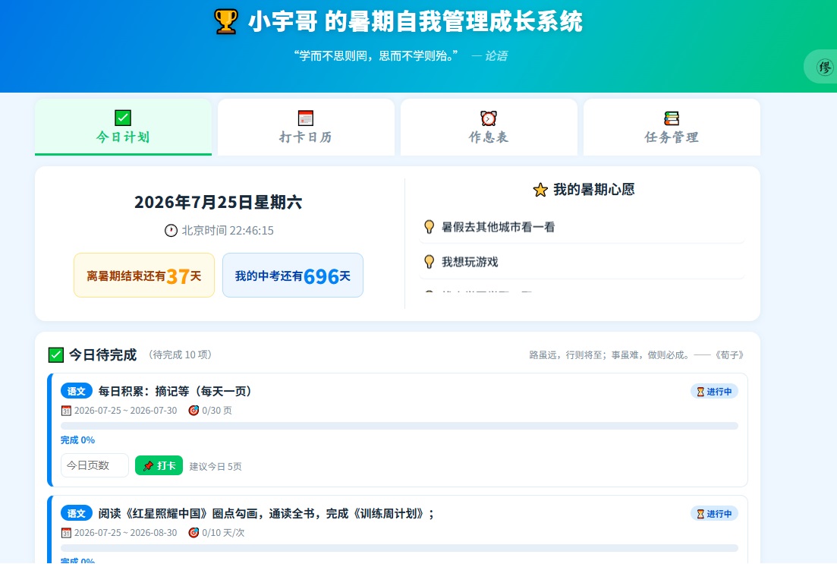Image resolution: width=837 pixels, height=564 pixels.
Task: Click the task title 阅读《红星照耀中国》圈点勾画
Action: click(266, 514)
